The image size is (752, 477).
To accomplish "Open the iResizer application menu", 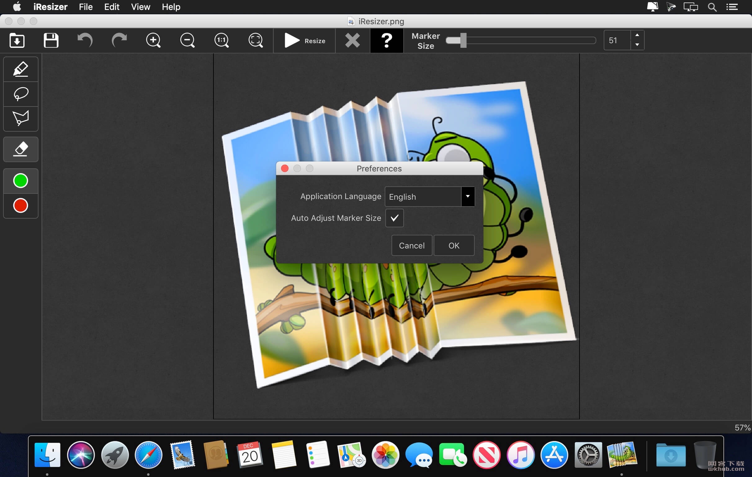I will pos(50,7).
